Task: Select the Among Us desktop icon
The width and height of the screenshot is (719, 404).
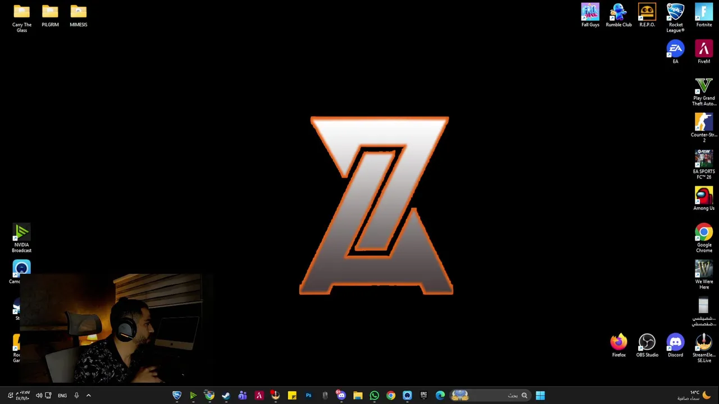Action: (704, 199)
